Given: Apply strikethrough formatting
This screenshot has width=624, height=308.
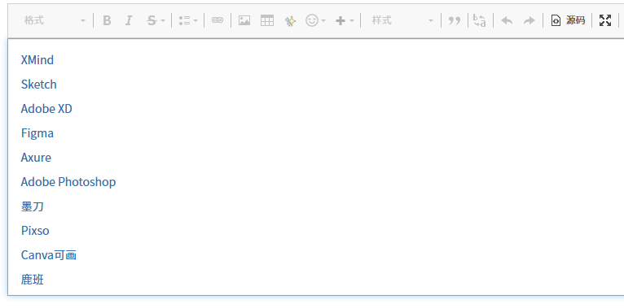Looking at the screenshot, I should point(152,20).
